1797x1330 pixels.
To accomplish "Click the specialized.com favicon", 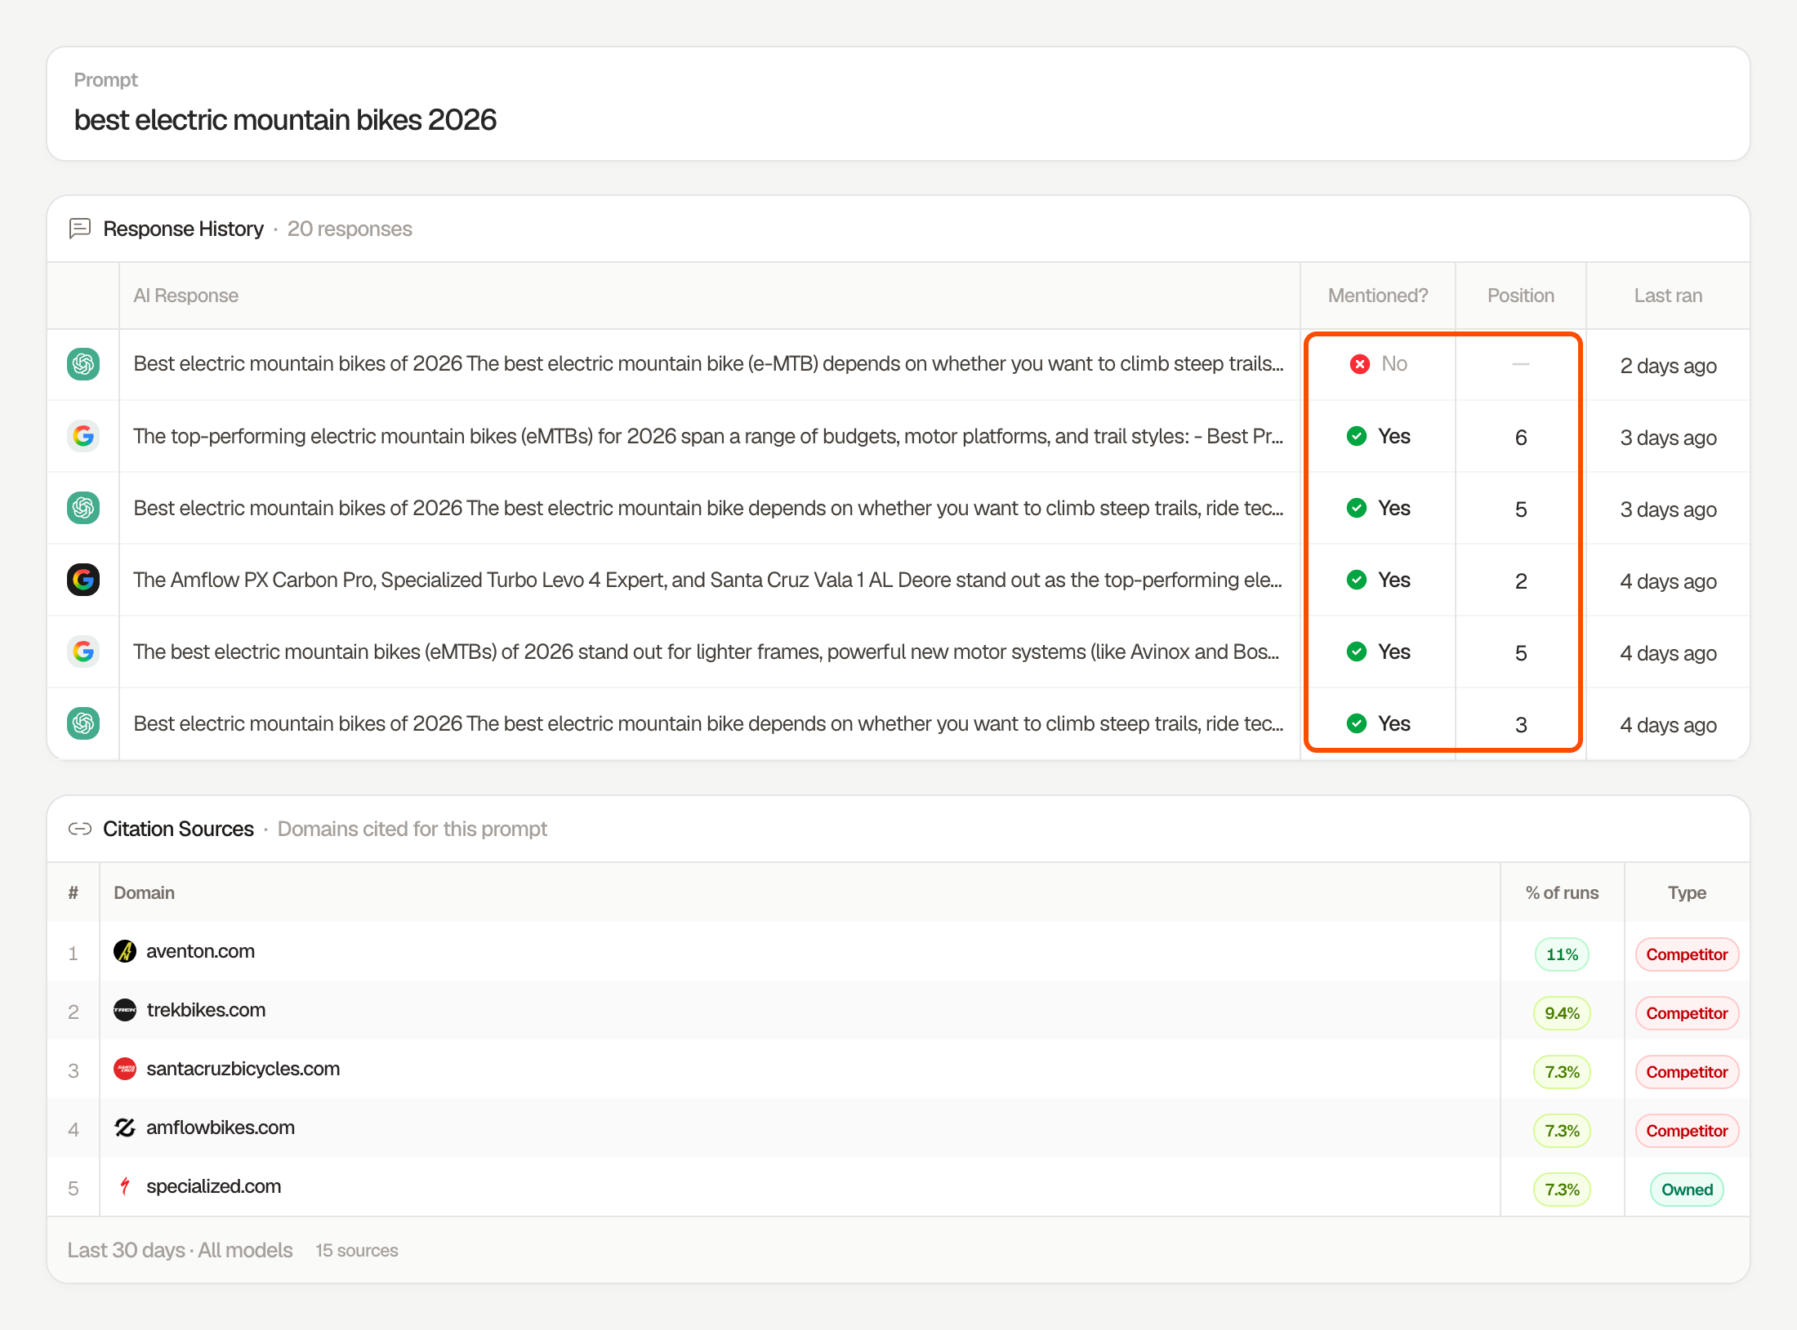I will 125,1186.
